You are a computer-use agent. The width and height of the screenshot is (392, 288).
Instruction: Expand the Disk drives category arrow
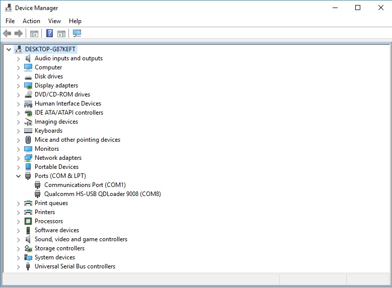point(18,76)
